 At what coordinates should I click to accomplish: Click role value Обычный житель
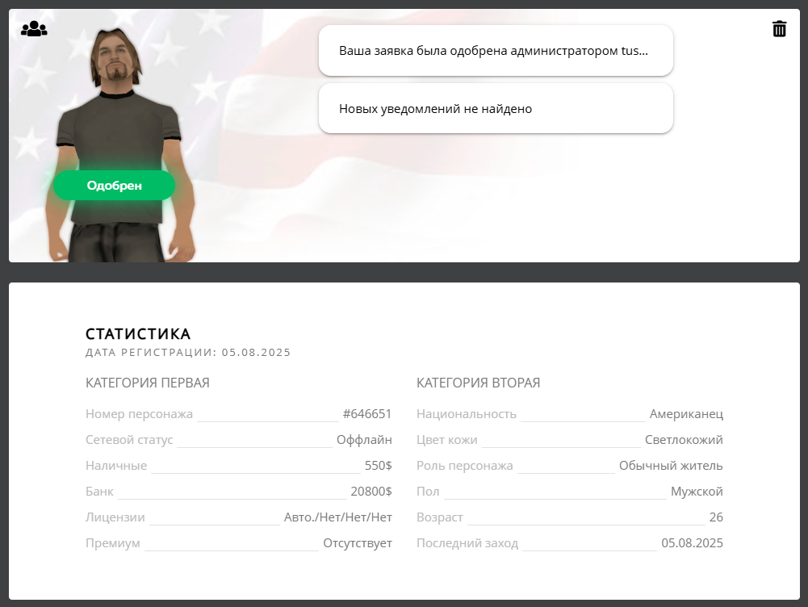[x=671, y=465]
